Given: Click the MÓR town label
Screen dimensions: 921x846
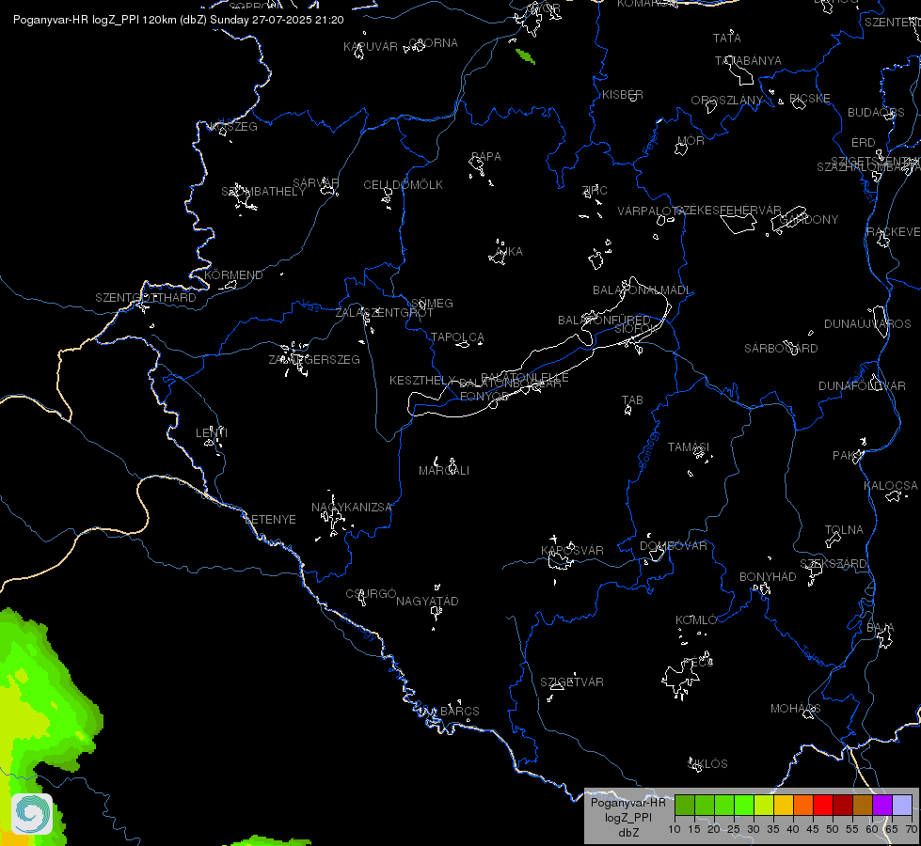Looking at the screenshot, I should click(x=691, y=141).
